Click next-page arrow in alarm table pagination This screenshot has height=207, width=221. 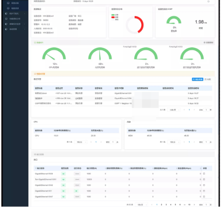click(194, 110)
